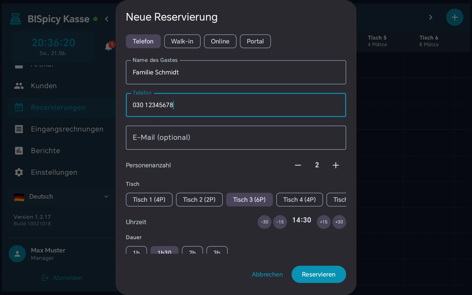The height and width of the screenshot is (295, 472).
Task: Select the 1h30 duration chip
Action: [164, 250]
